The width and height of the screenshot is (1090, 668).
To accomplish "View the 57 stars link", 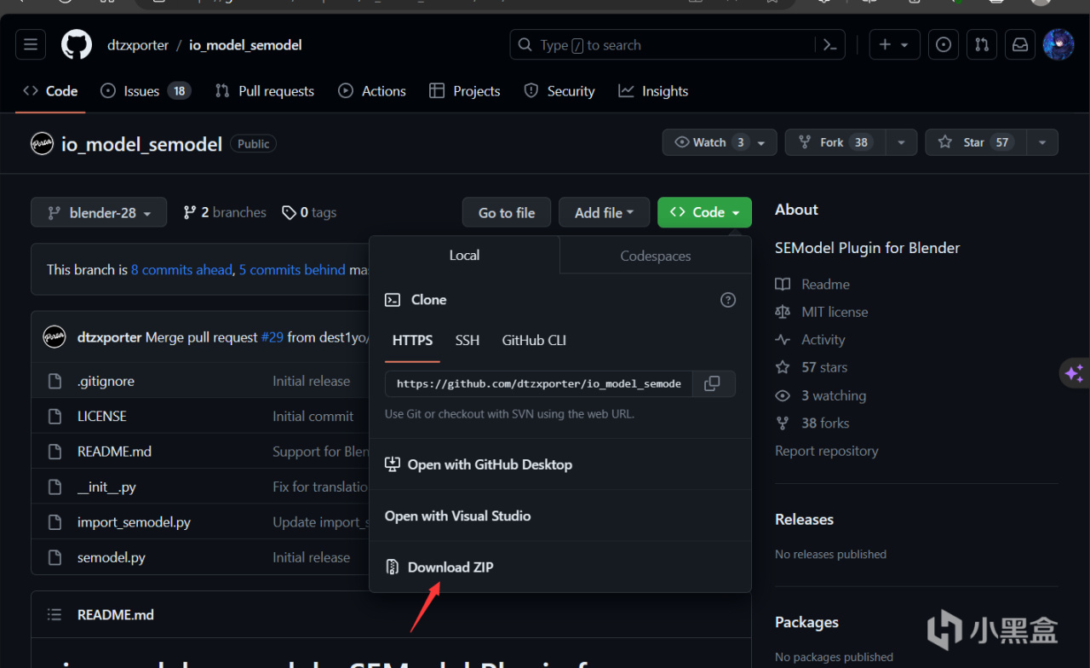I will click(812, 367).
